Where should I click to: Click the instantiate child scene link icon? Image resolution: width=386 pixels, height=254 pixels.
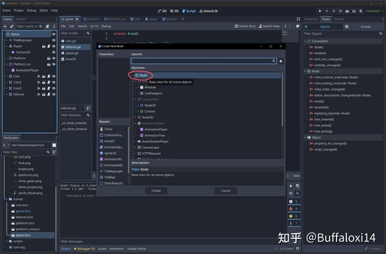[x=12, y=26]
